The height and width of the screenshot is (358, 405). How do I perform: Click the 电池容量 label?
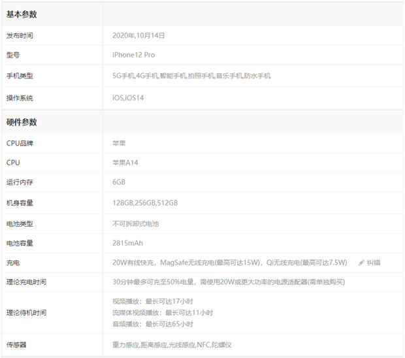tap(20, 243)
